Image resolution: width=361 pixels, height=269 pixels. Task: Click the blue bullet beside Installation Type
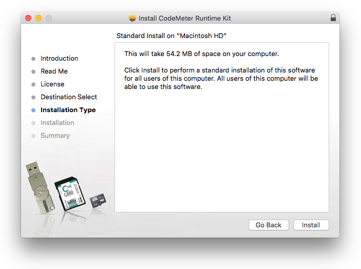click(x=33, y=110)
